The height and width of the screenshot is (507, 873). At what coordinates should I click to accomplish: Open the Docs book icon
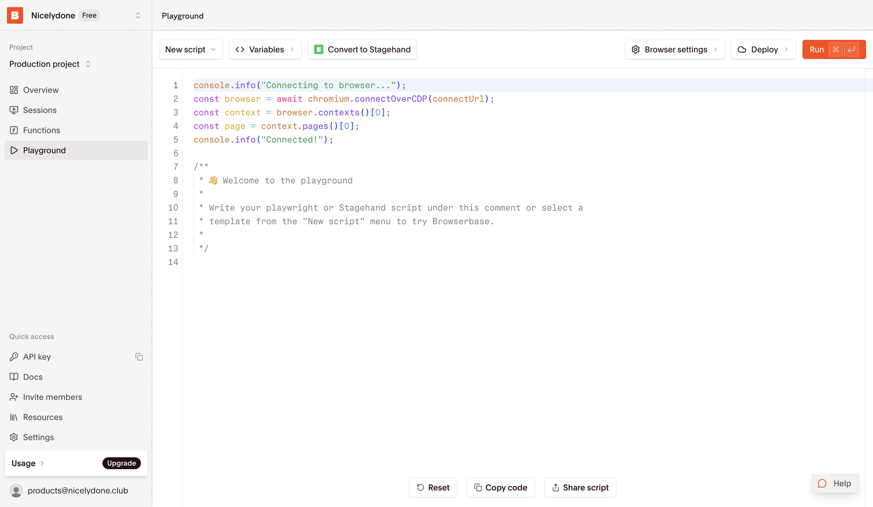pyautogui.click(x=14, y=377)
